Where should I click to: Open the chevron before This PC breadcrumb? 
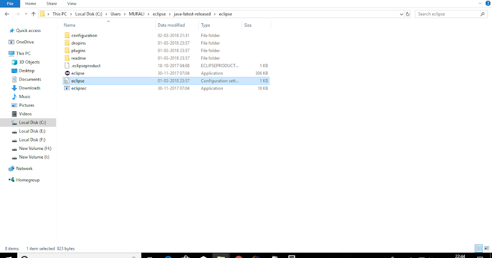tap(48, 14)
